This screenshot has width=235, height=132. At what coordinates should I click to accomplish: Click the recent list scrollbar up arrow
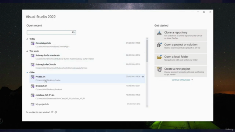(147, 39)
